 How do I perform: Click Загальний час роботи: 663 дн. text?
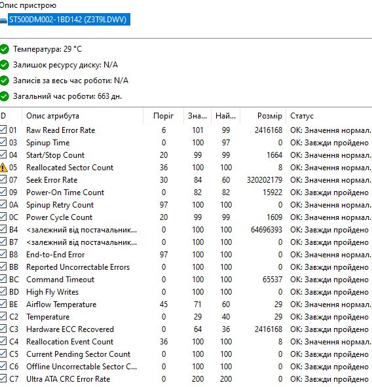(x=67, y=96)
